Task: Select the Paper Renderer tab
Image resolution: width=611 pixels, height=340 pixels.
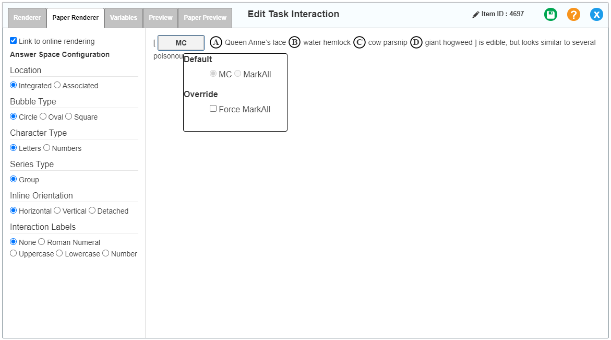Action: [75, 18]
